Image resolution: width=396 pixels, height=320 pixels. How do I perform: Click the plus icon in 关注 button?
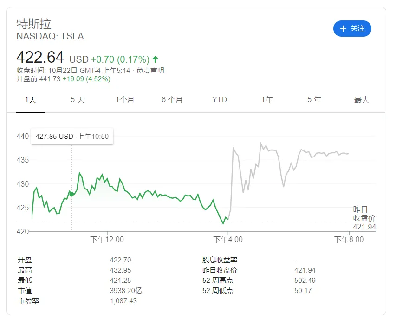343,28
